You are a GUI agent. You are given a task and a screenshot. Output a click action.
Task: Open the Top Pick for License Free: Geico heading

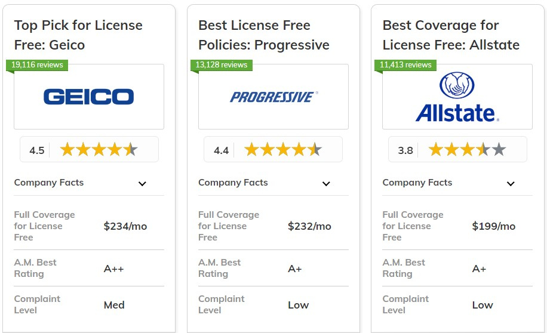click(x=78, y=35)
